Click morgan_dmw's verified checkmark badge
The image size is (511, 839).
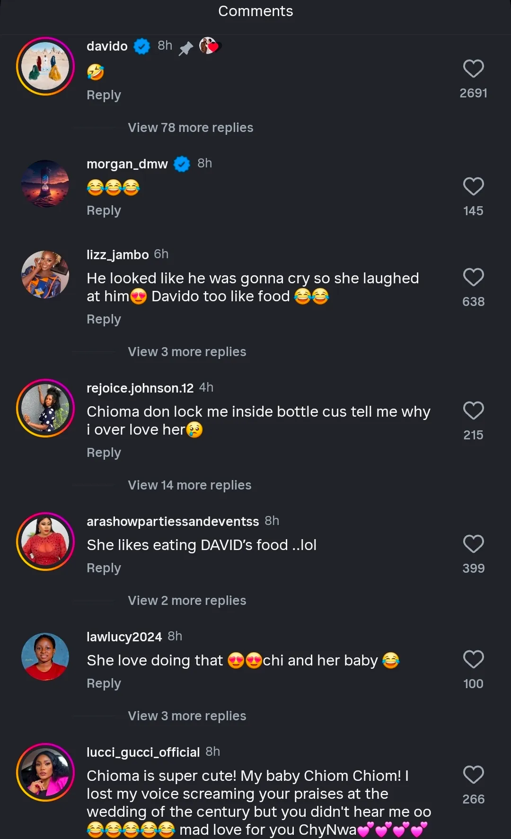182,164
